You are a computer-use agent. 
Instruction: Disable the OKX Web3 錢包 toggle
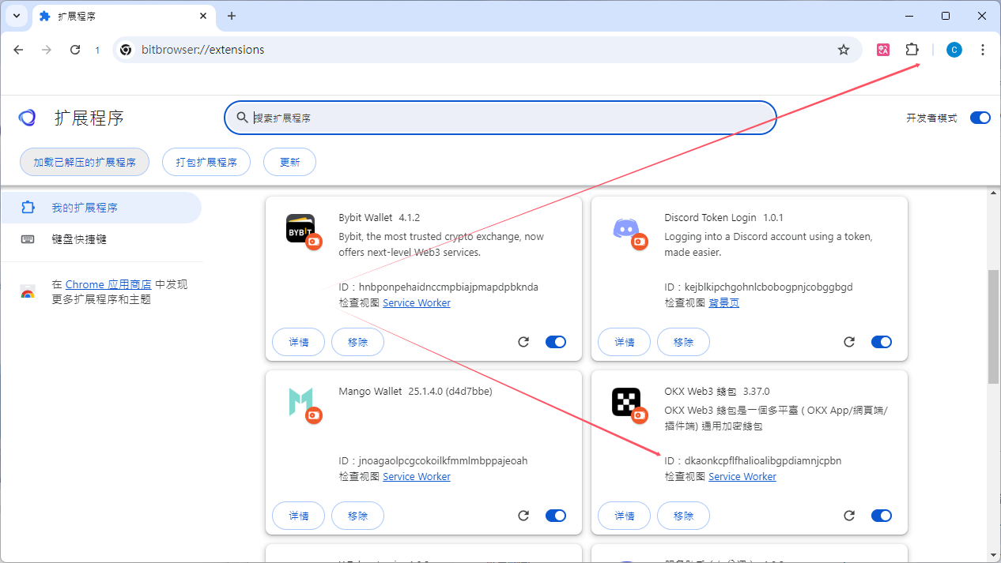pos(882,516)
